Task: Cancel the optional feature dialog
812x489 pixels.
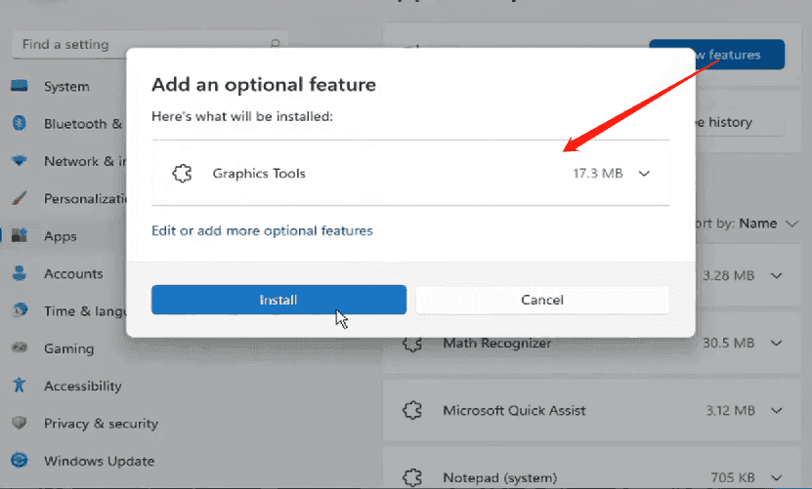Action: point(542,300)
